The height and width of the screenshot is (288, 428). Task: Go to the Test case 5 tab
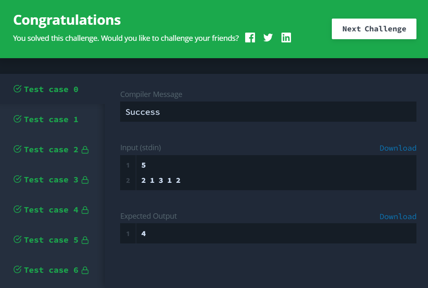coord(52,240)
